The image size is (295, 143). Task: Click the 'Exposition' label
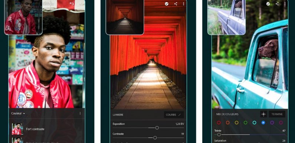click(x=118, y=124)
